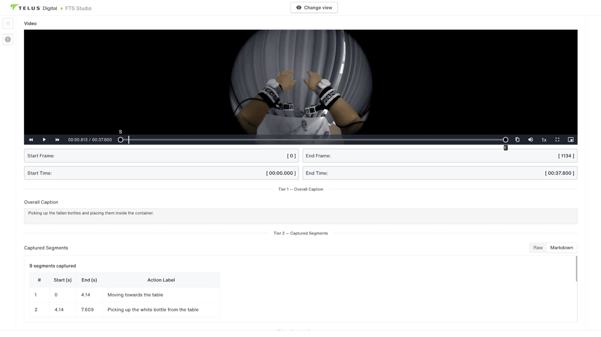Click the start marker S on timeline

tap(120, 140)
